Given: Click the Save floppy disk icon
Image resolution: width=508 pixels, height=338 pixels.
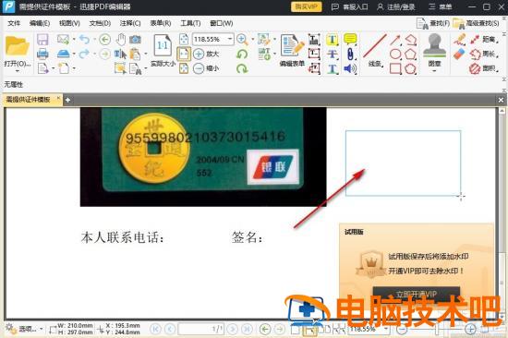Looking at the screenshot, I should 42,40.
